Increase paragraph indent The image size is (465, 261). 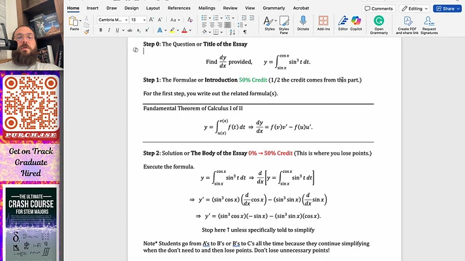(252, 18)
